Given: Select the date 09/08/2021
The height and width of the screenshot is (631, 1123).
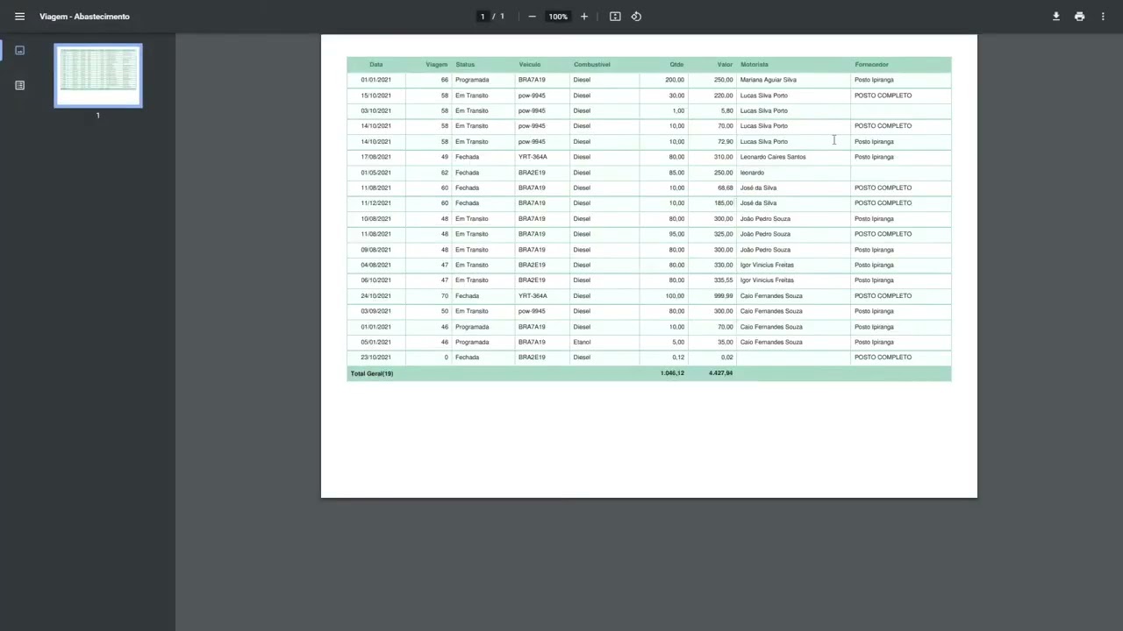Looking at the screenshot, I should tap(376, 250).
